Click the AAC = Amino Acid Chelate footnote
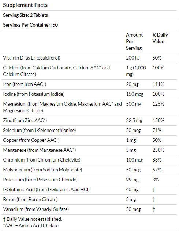179x238 pixels. [31, 226]
